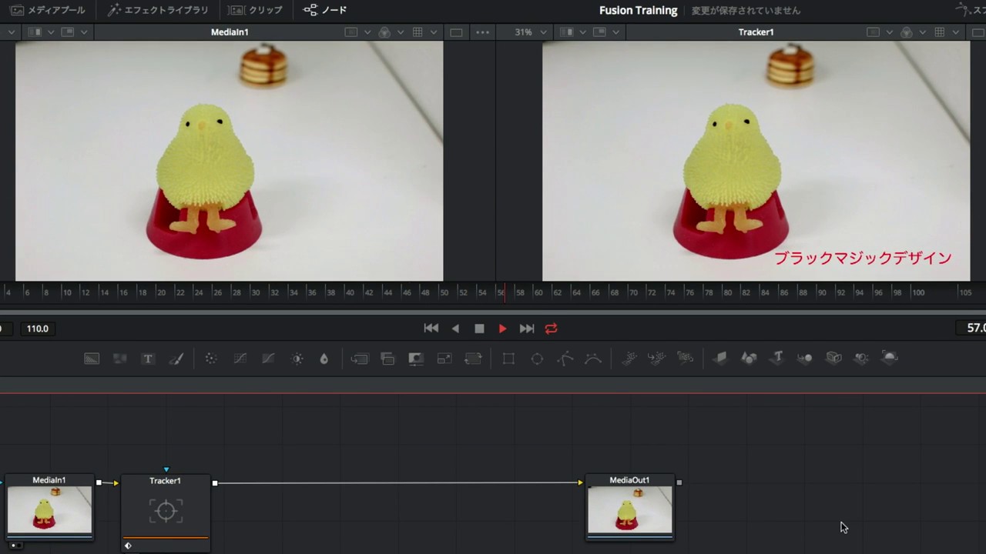The width and height of the screenshot is (986, 554).
Task: Add a Camera 3D node
Action: pyautogui.click(x=833, y=358)
